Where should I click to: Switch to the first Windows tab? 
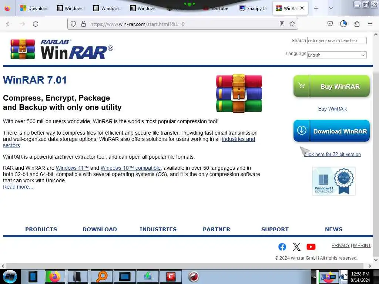70,9
